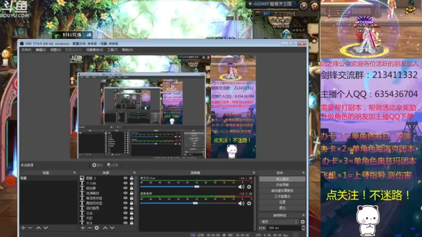Toggle visibility of 粉丝群 source

coord(126,188)
